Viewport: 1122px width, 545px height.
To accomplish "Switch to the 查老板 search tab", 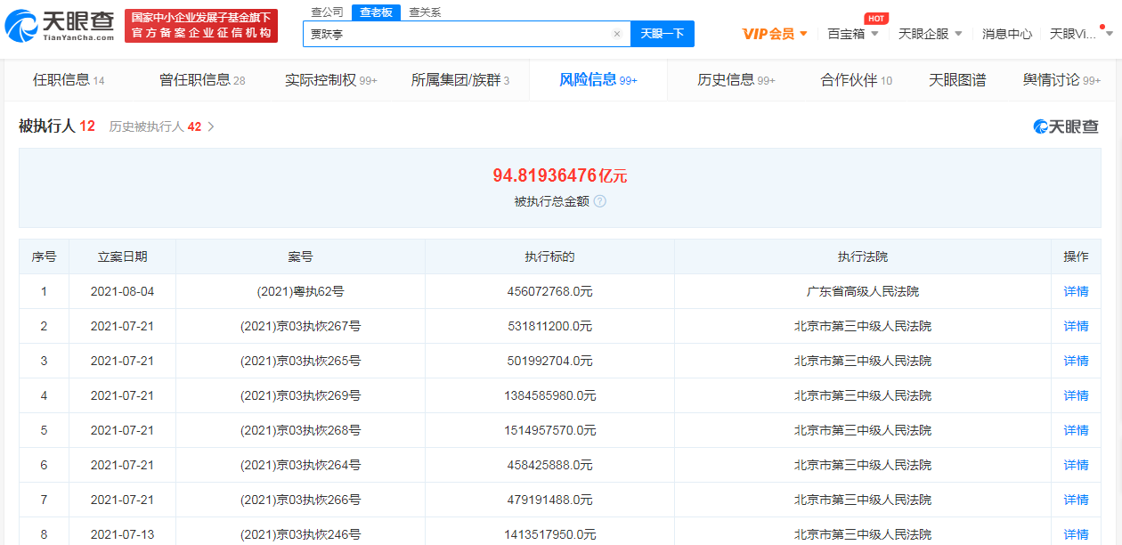I will tap(374, 12).
